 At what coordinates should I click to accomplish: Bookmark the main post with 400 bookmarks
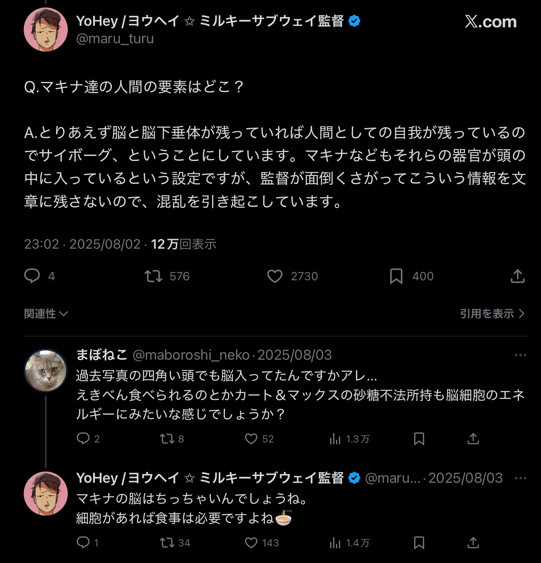click(x=396, y=276)
